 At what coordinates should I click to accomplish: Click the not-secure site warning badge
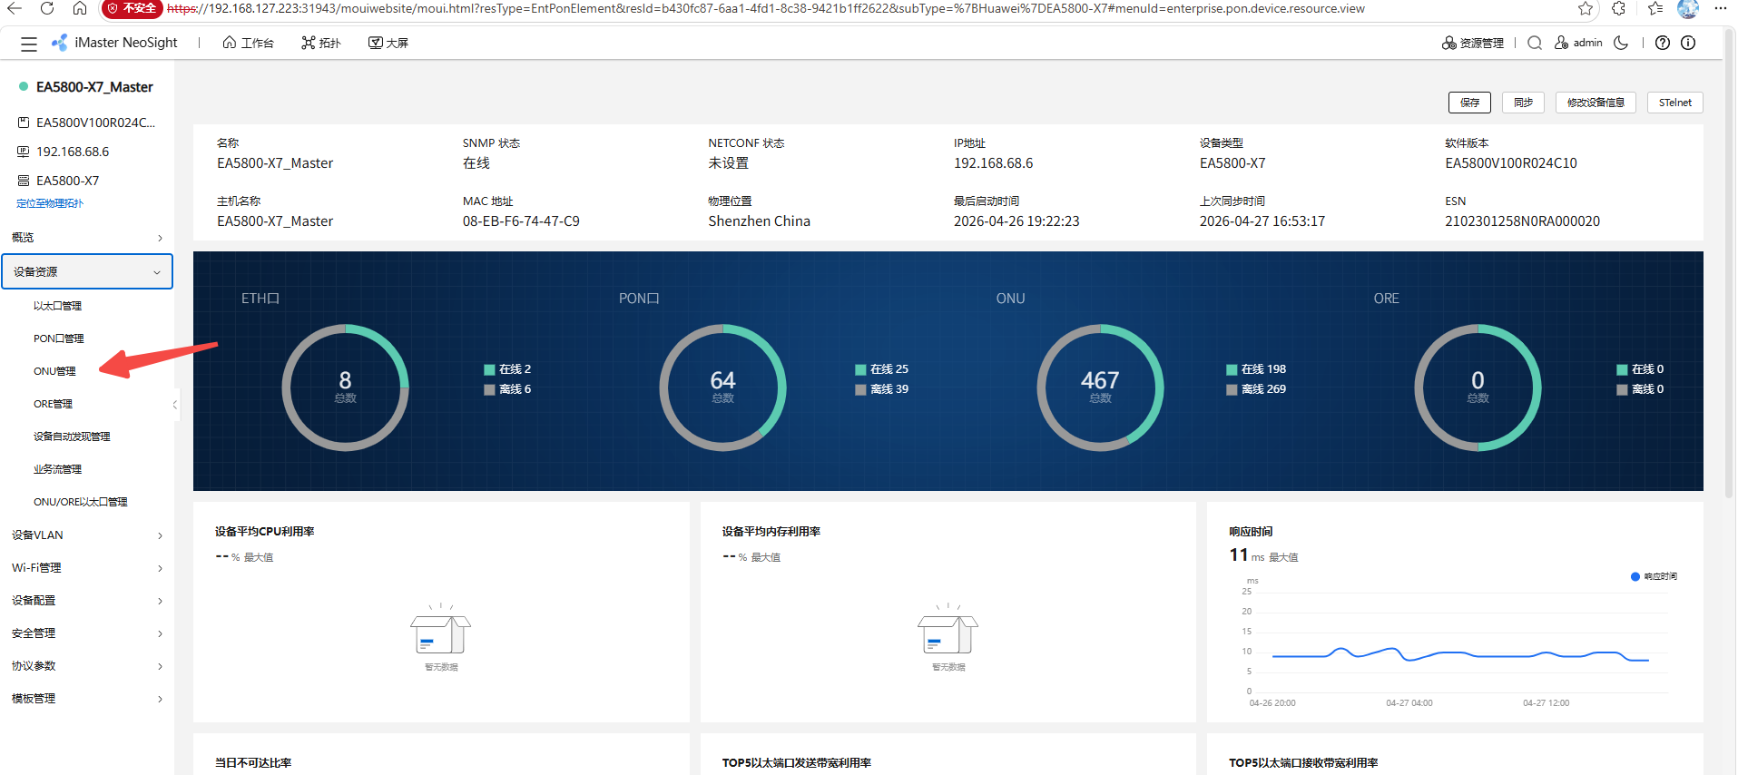coord(132,8)
